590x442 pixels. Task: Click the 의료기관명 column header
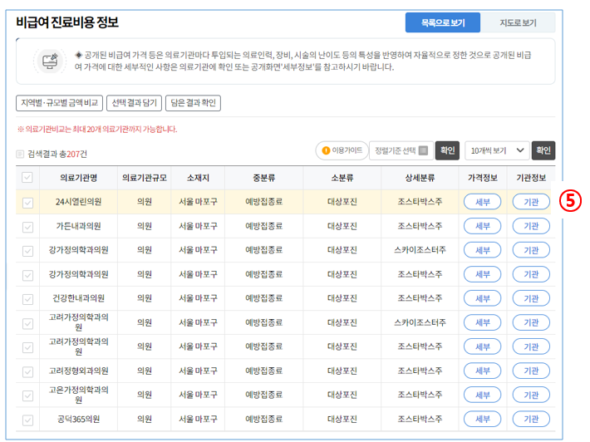pos(78,178)
